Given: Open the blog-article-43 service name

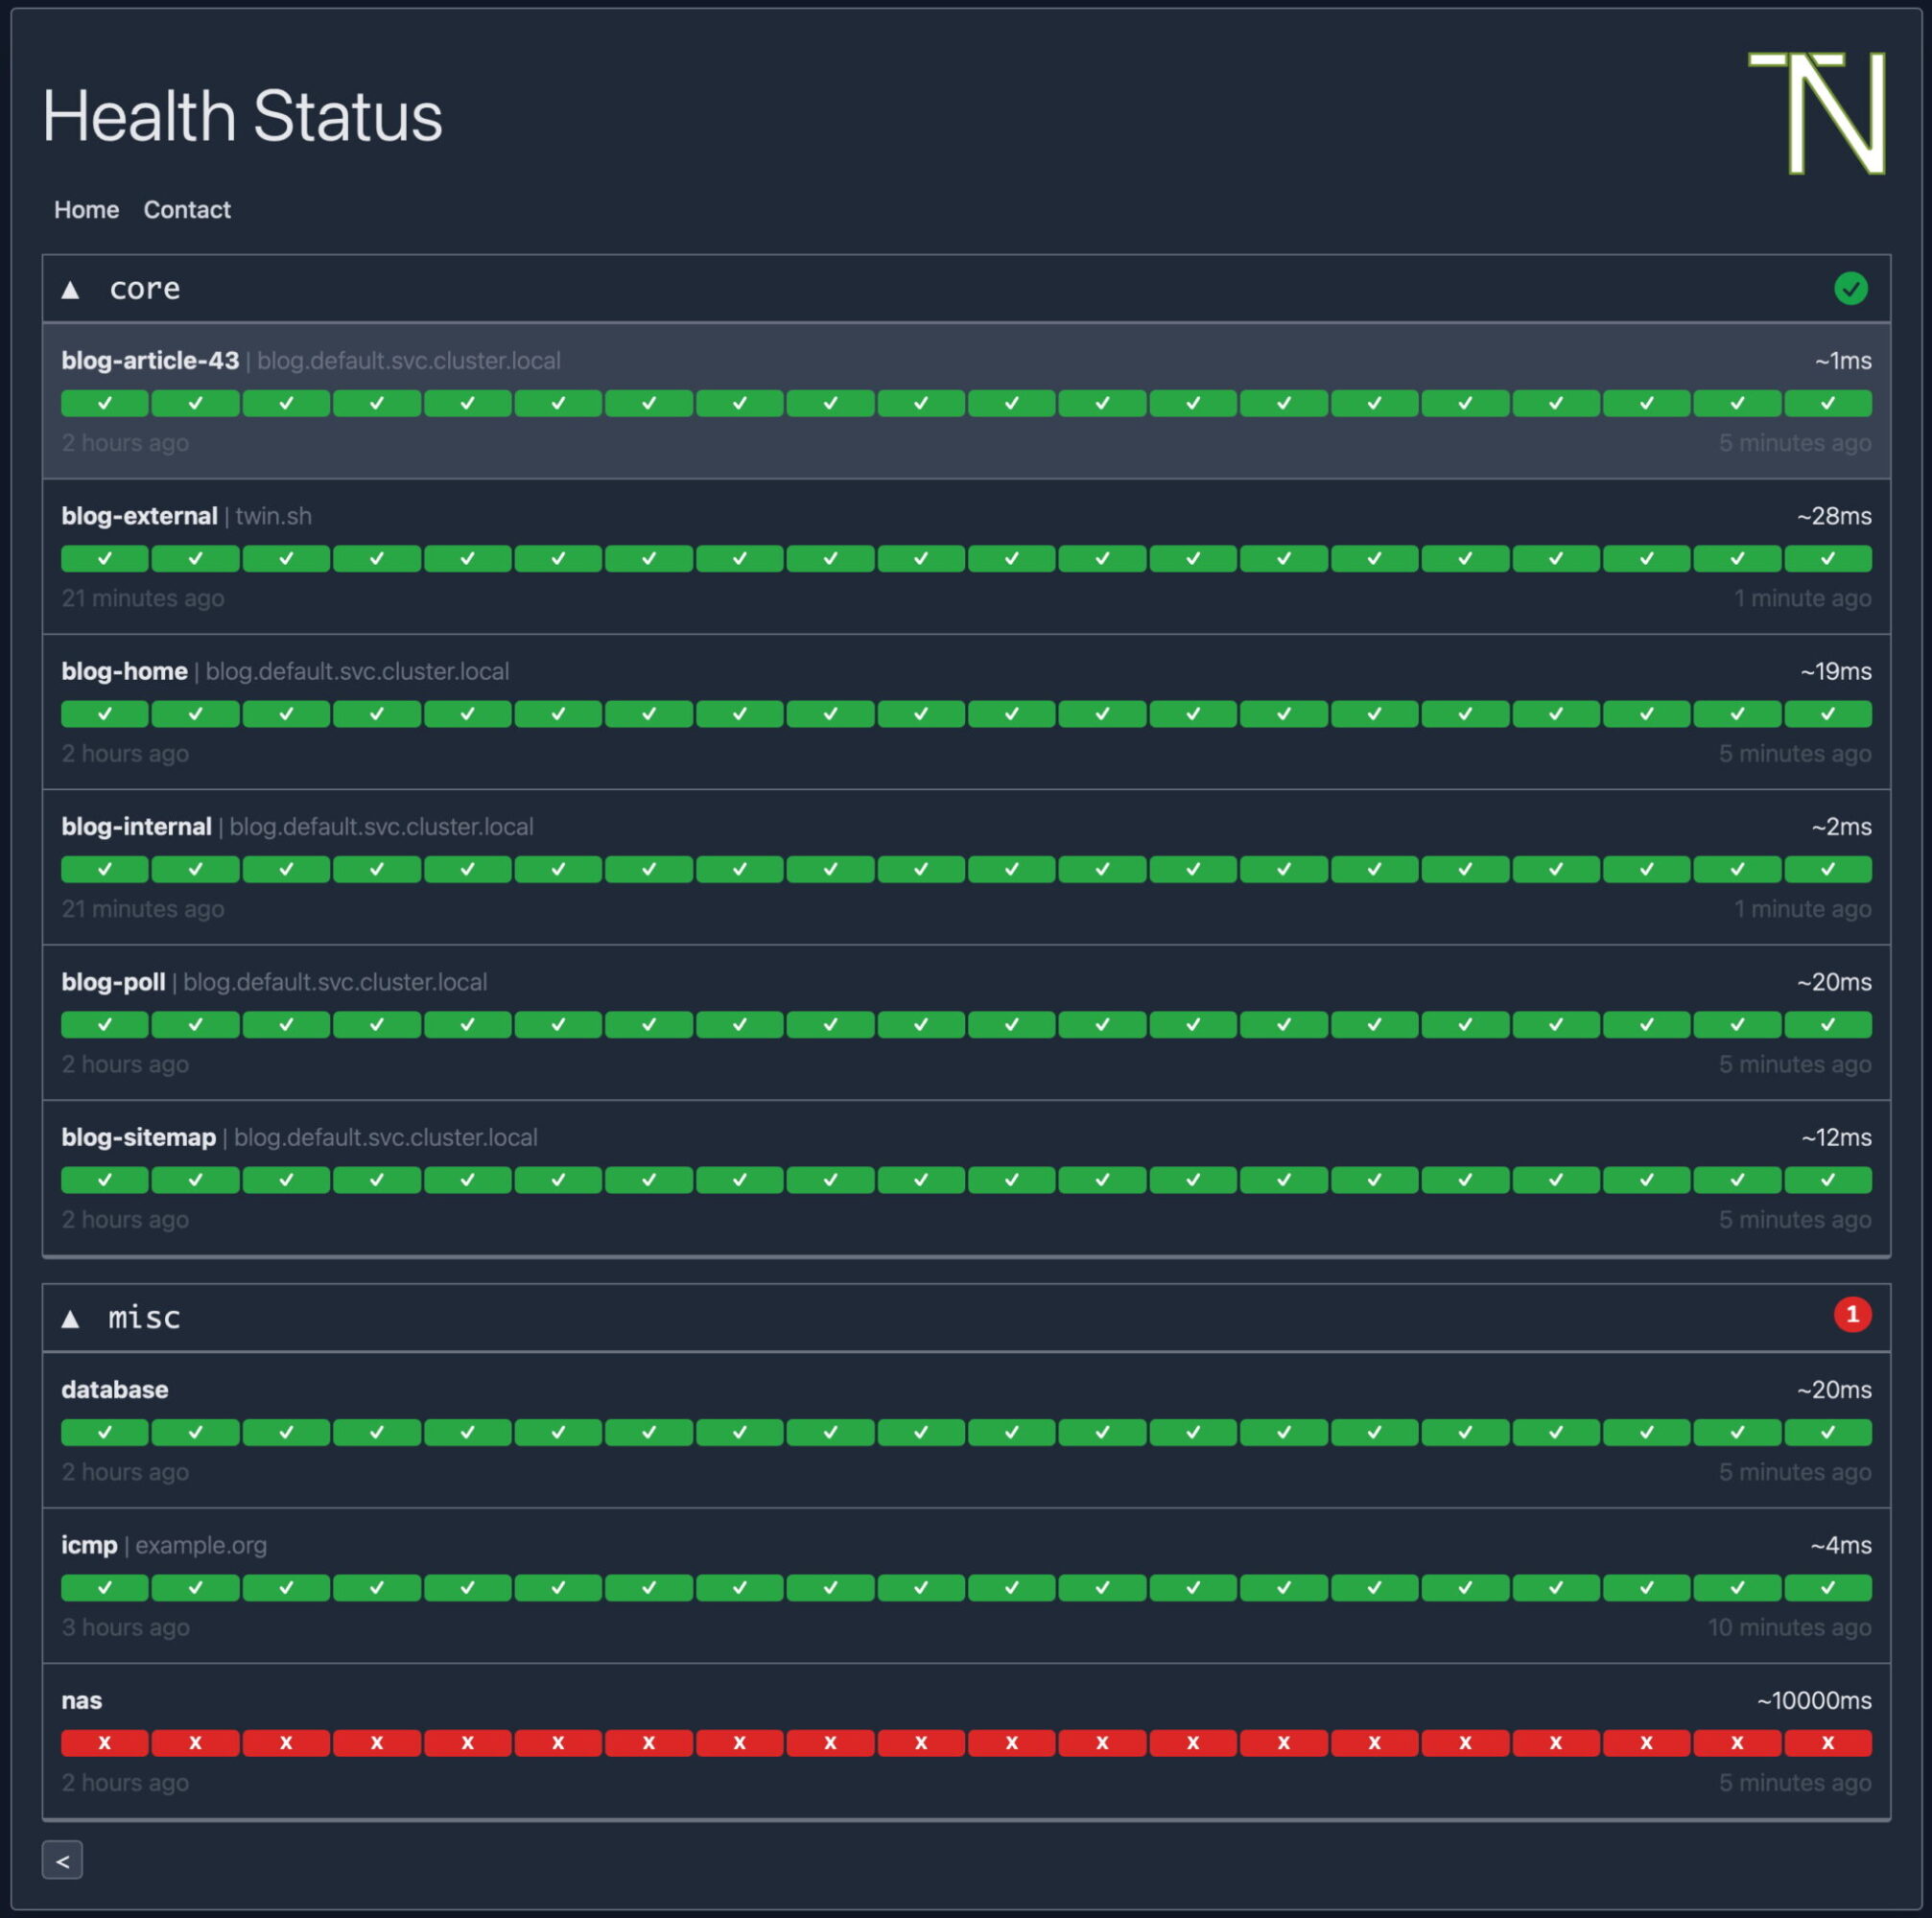Looking at the screenshot, I should 150,361.
